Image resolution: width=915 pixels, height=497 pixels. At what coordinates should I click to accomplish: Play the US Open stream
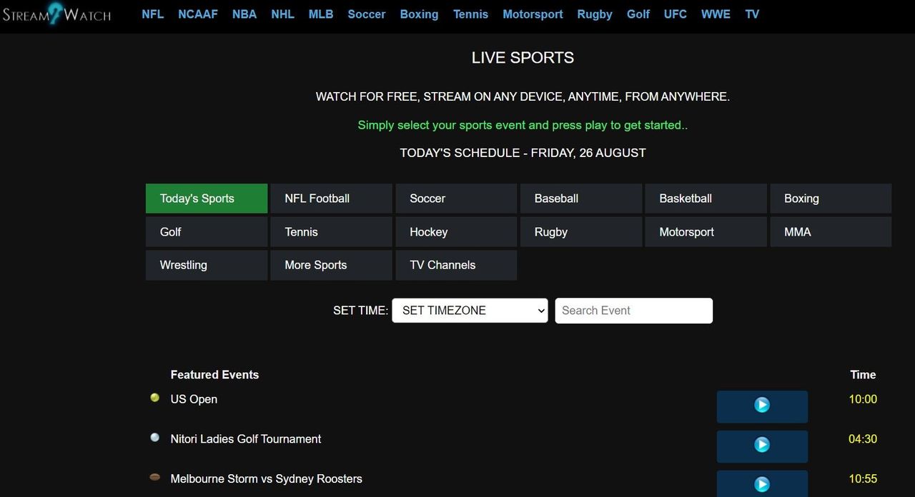(x=762, y=406)
